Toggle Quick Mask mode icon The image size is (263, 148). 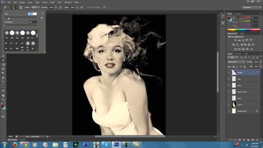[3, 112]
